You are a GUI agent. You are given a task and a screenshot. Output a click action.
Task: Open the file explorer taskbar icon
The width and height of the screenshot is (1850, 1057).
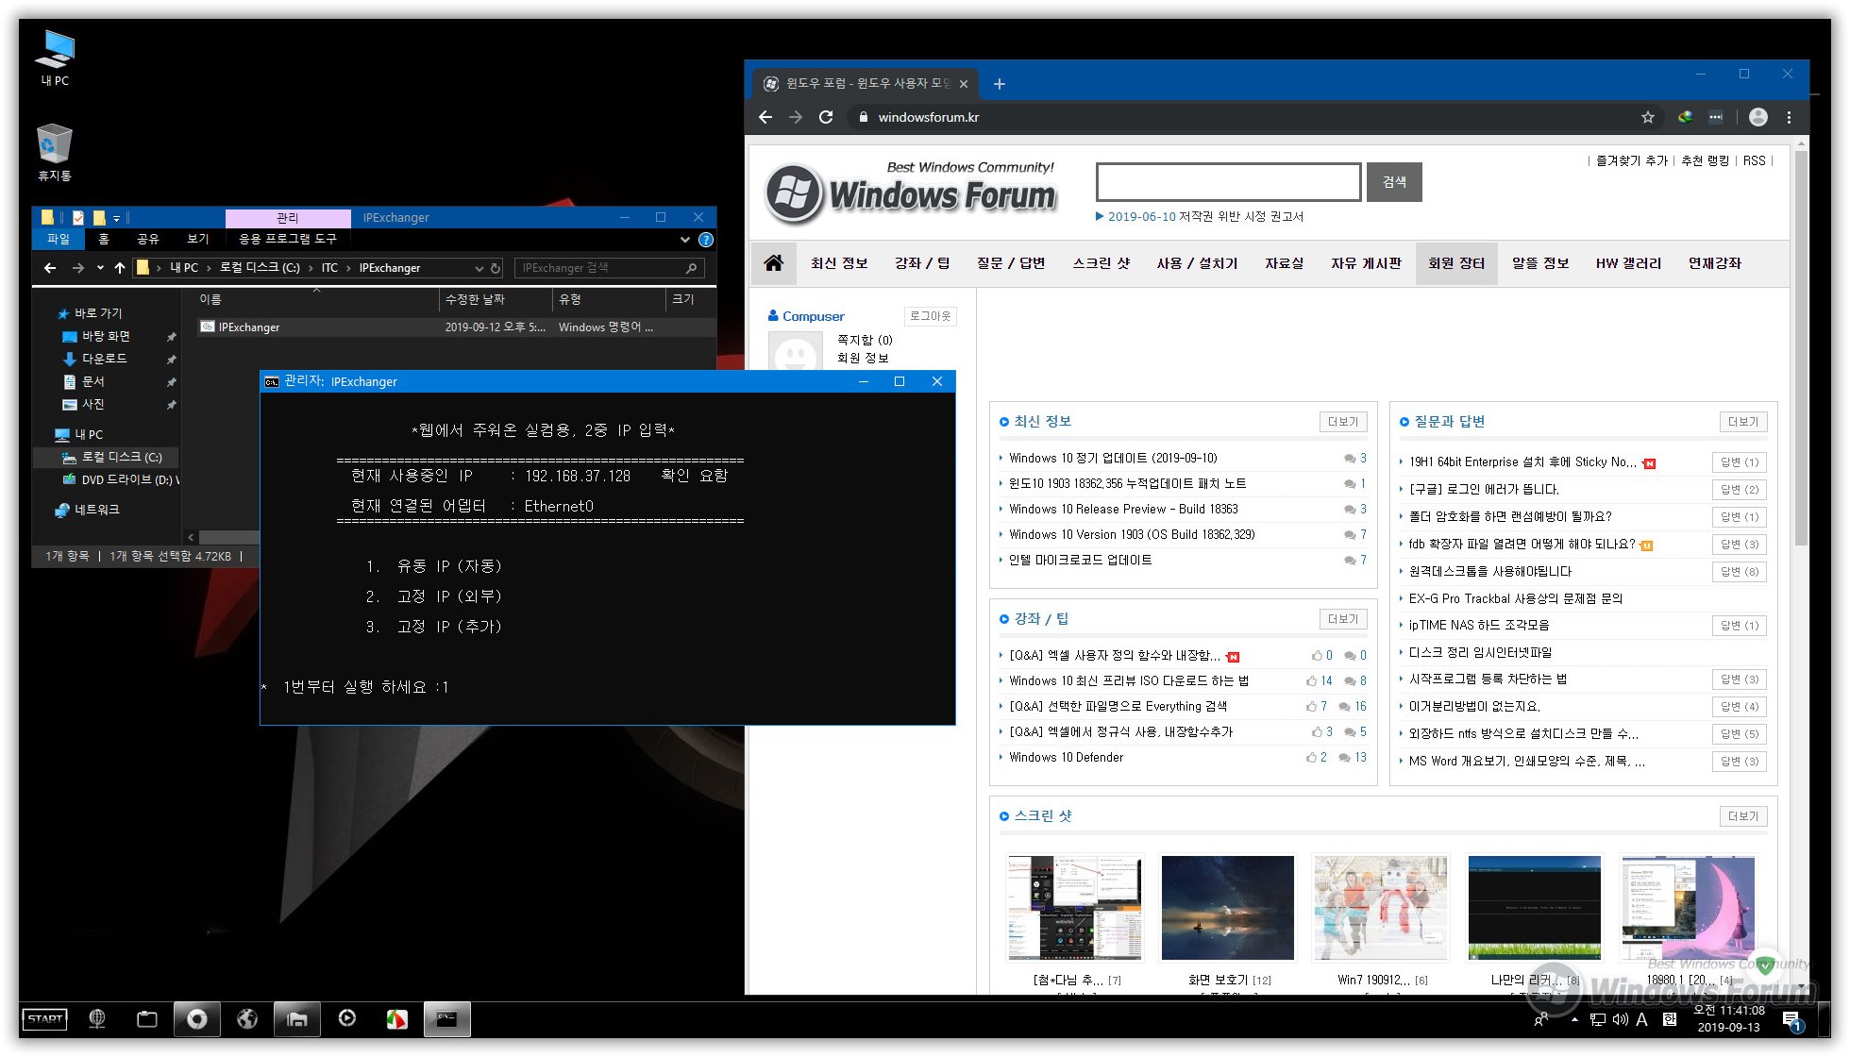point(297,1018)
